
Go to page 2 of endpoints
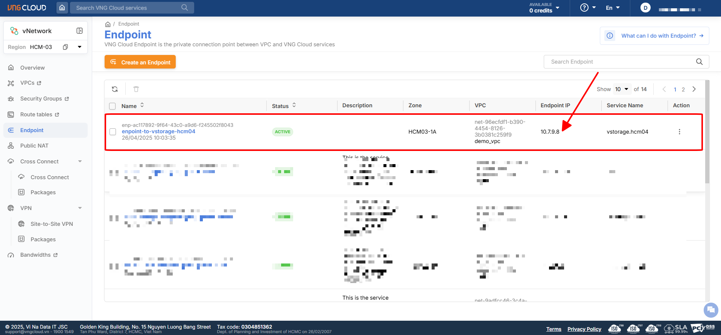coord(683,90)
